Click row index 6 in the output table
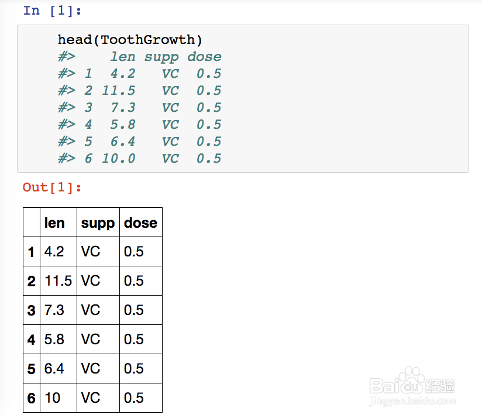This screenshot has height=418, width=482. (x=32, y=398)
